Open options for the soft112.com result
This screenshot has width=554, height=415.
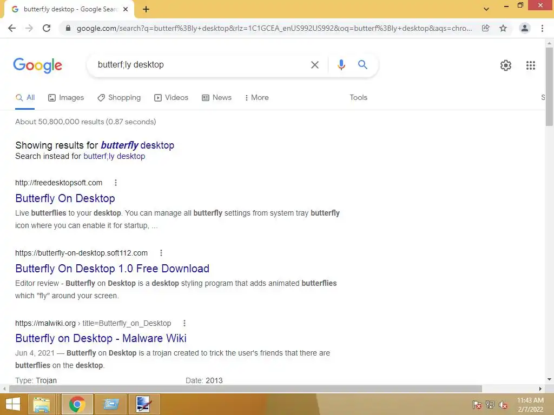[x=161, y=253]
